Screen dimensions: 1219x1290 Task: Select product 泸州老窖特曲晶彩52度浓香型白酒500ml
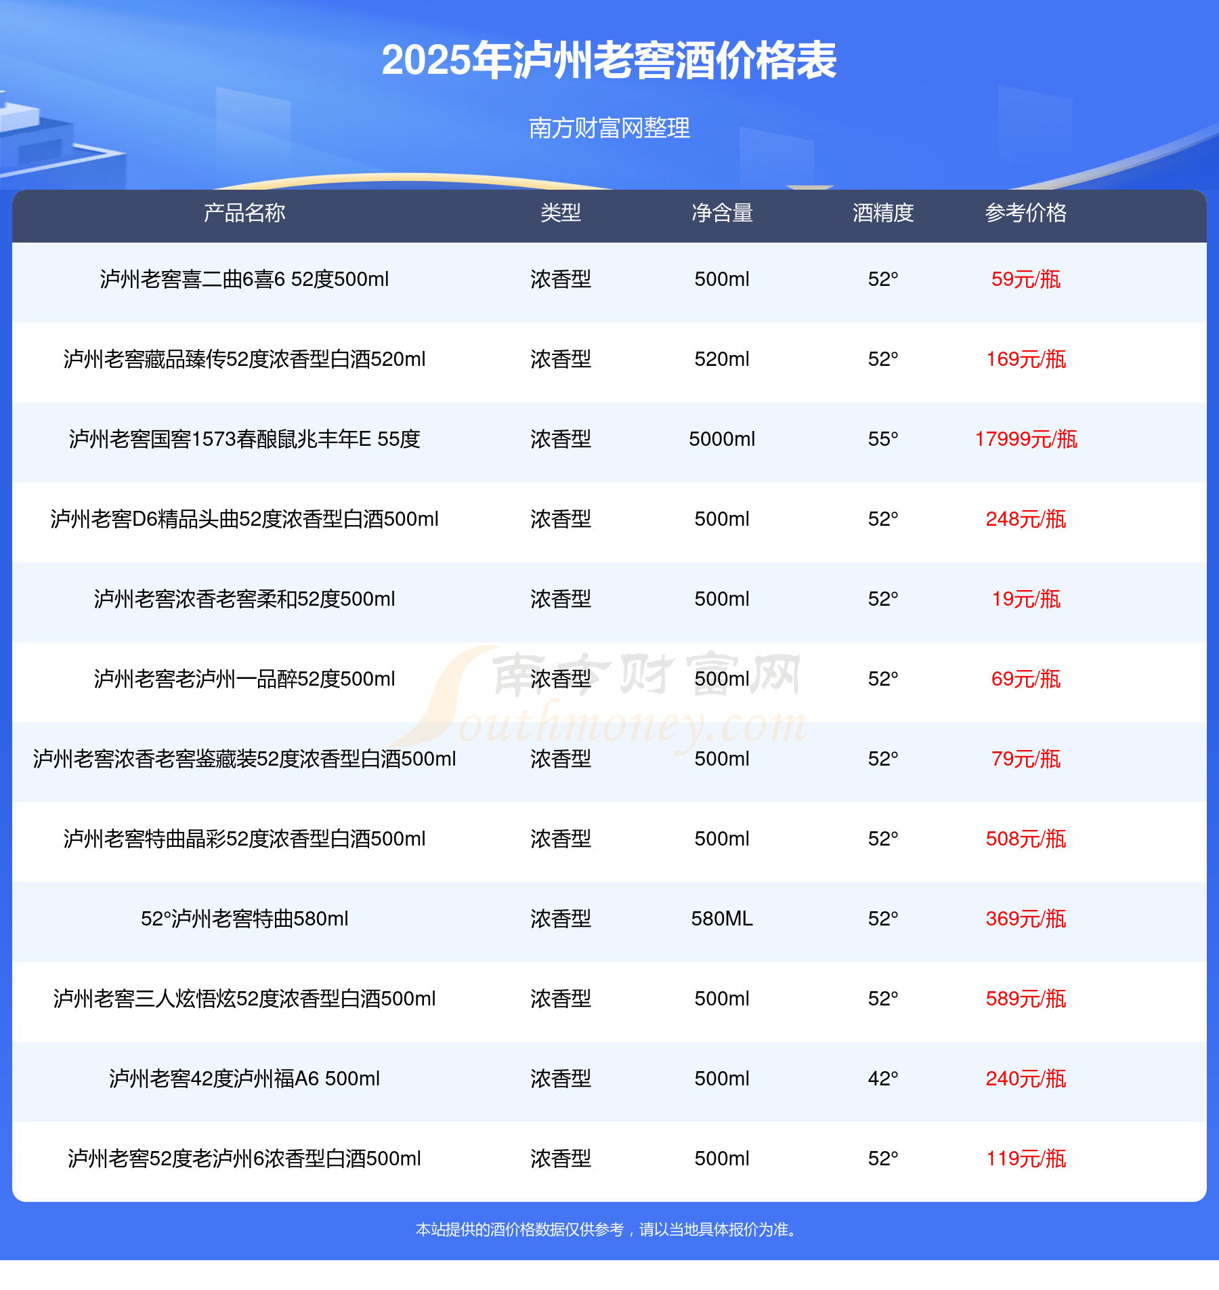click(244, 839)
